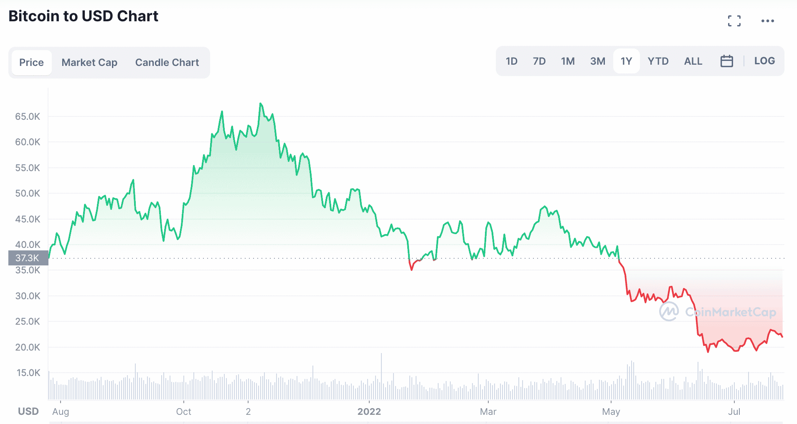Select the 1M timeframe button
The height and width of the screenshot is (424, 797).
(x=568, y=61)
